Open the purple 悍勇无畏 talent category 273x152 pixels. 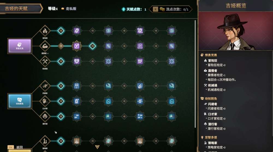(x=20, y=46)
